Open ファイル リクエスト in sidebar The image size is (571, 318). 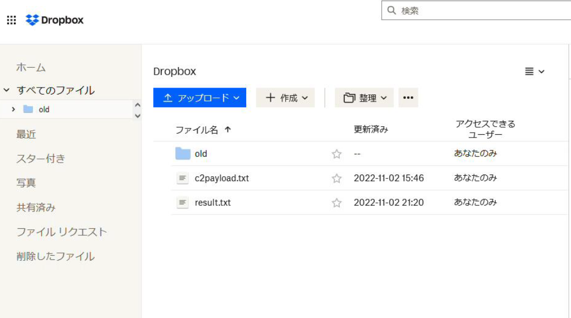coord(61,232)
